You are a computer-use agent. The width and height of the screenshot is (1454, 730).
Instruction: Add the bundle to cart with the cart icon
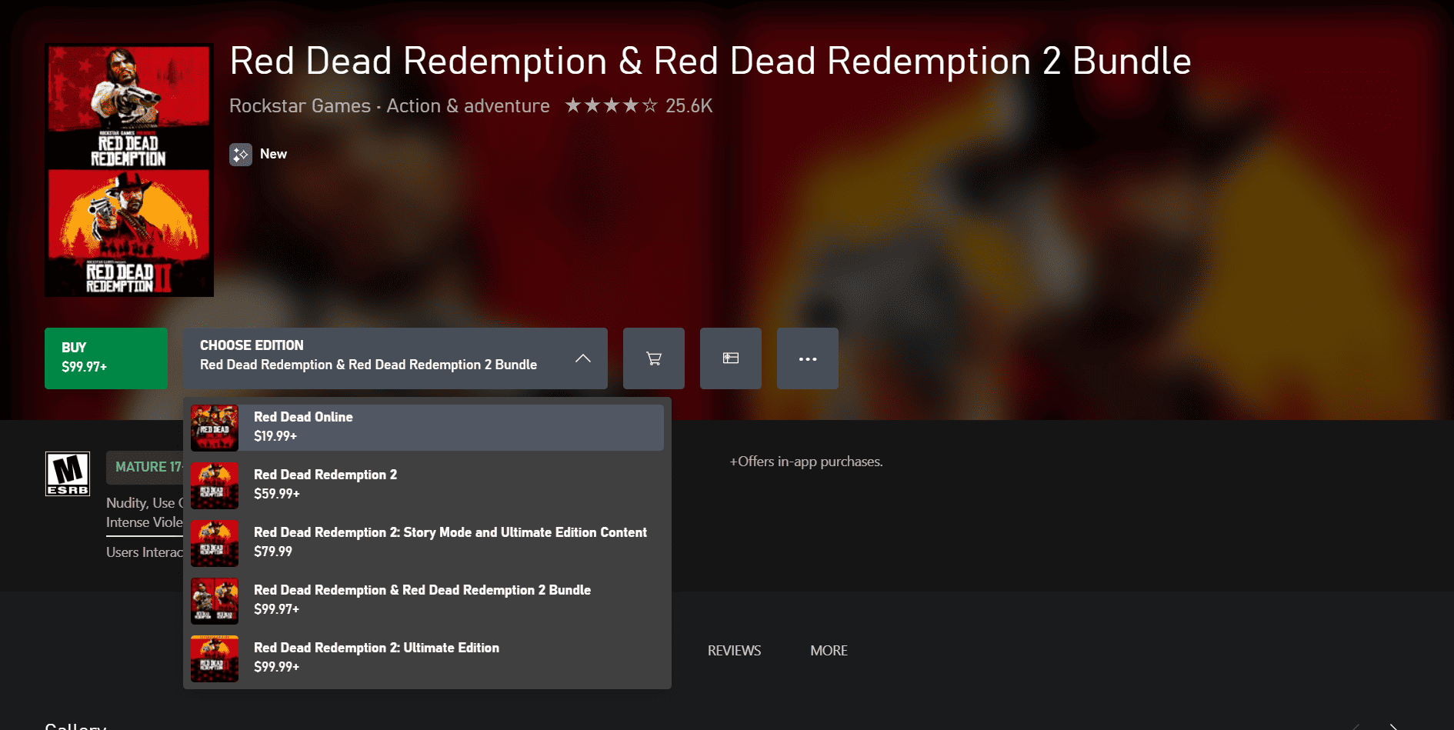653,358
